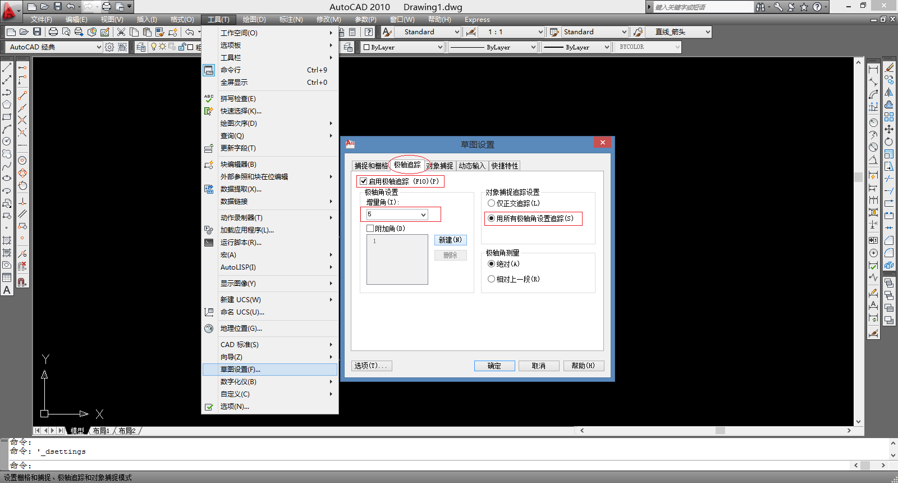Open the 直线_箭头 style dropdown
Screen dimensions: 898x483
click(x=678, y=32)
